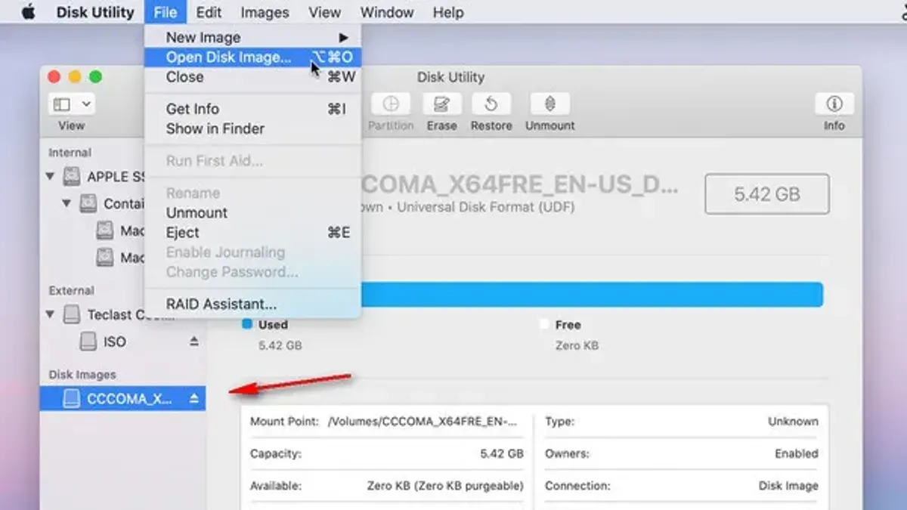Open the Window menu
Screen dimensions: 907x510
tap(386, 12)
